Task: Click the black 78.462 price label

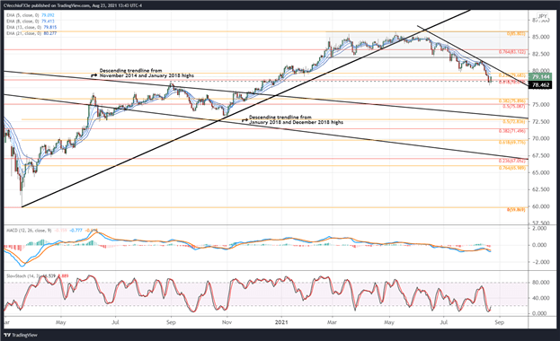Action: pos(540,85)
